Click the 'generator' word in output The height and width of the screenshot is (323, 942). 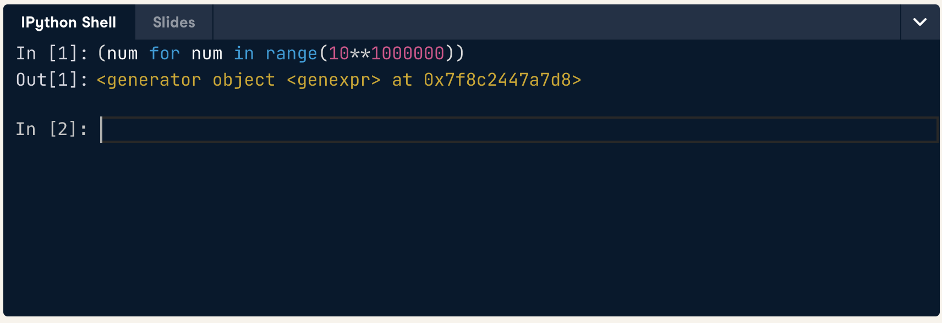coord(154,80)
